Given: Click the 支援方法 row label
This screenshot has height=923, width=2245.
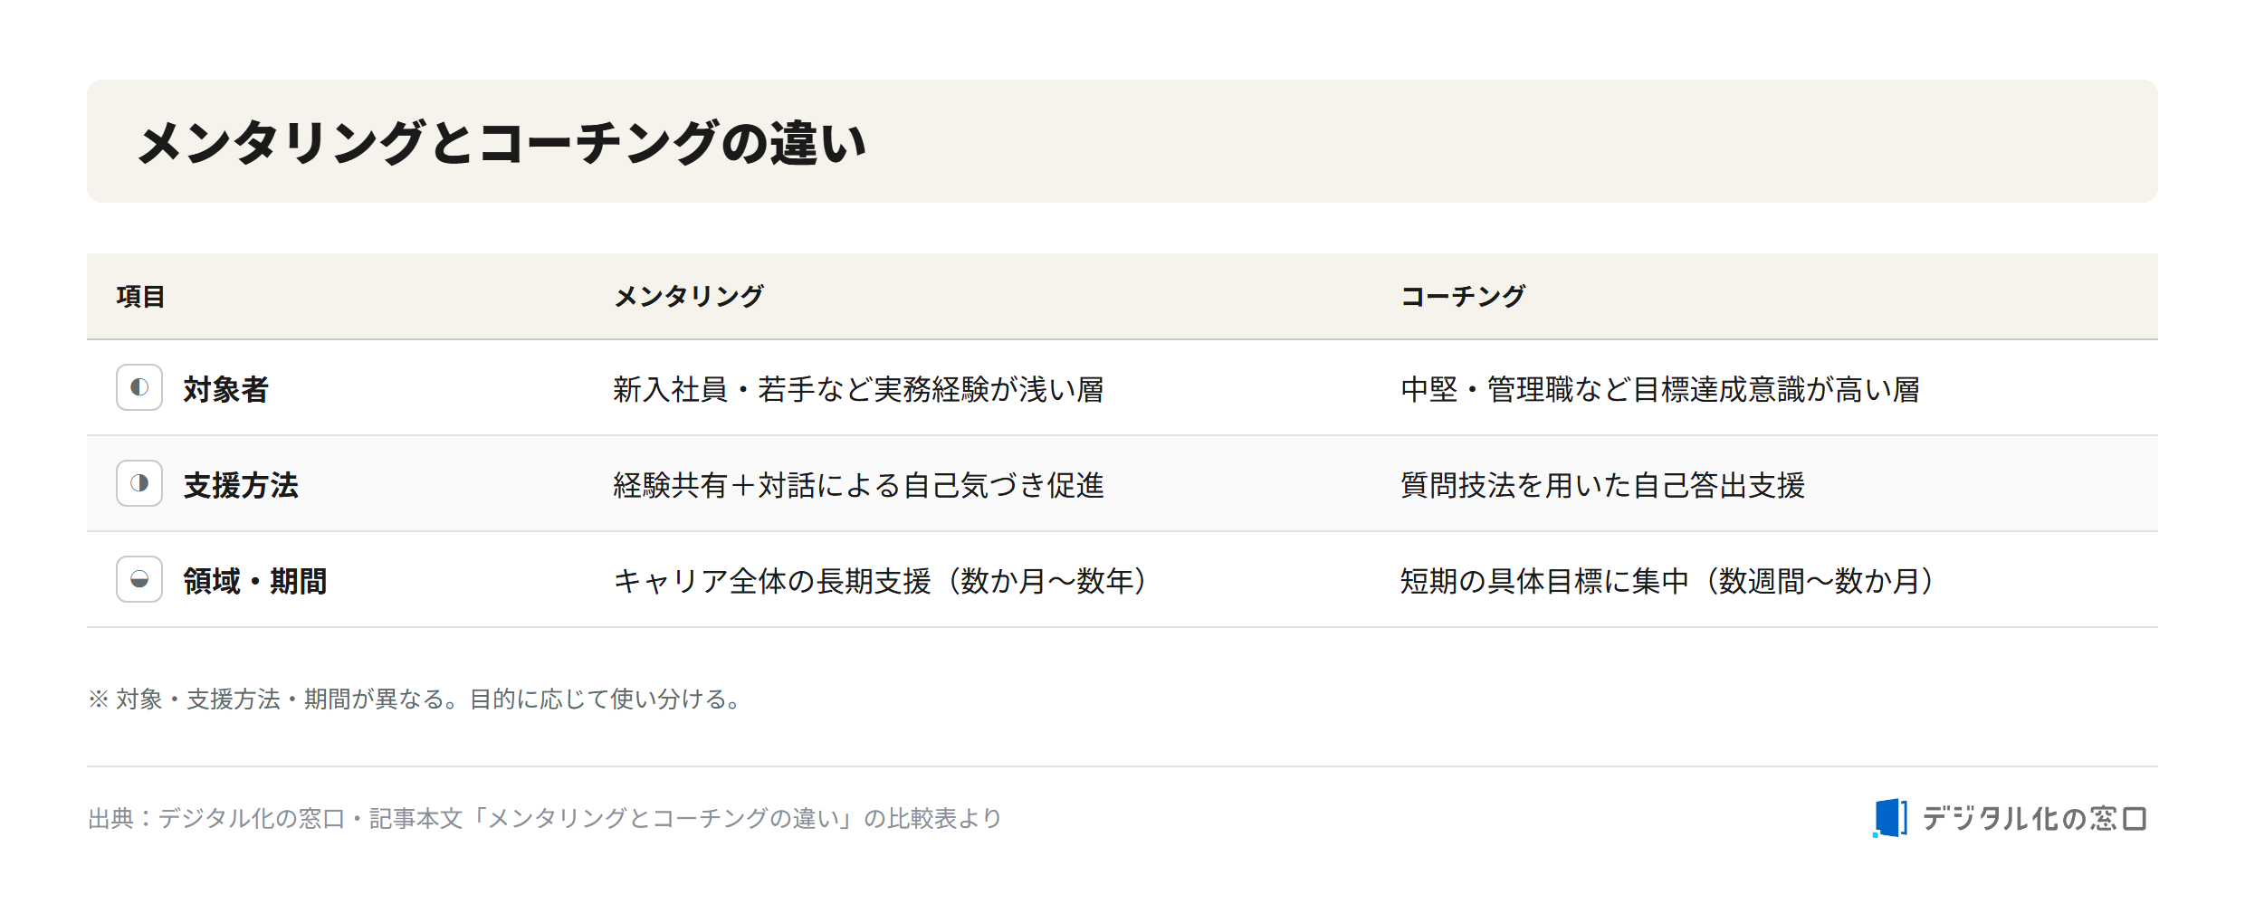Looking at the screenshot, I should [x=241, y=485].
